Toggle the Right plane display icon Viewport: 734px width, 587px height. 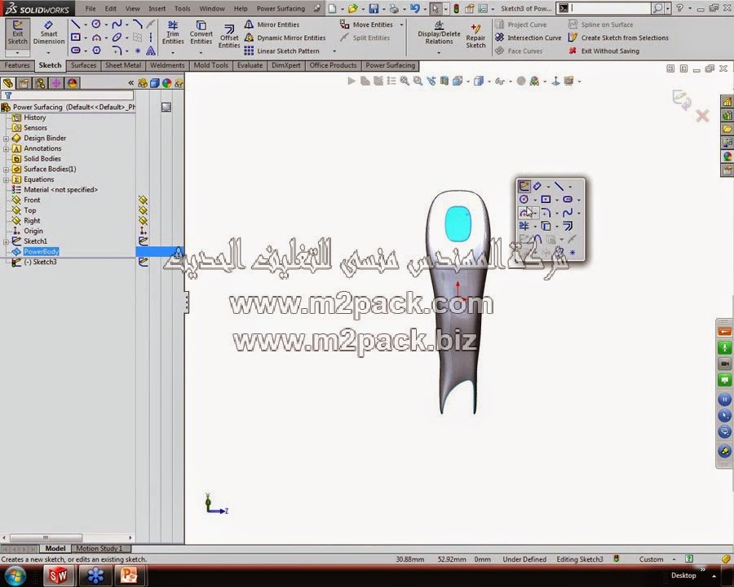pos(144,220)
